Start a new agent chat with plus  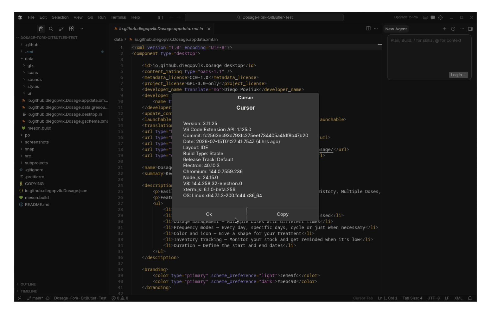tap(444, 29)
